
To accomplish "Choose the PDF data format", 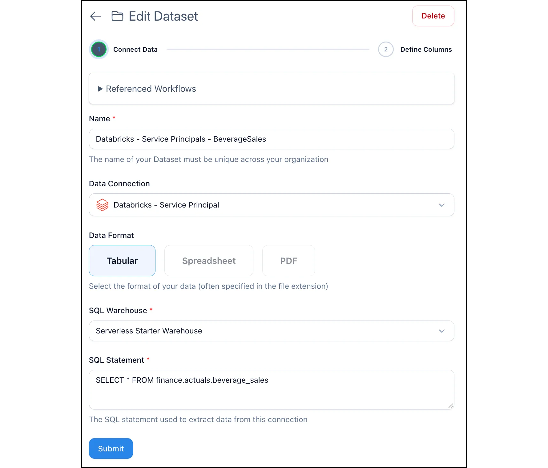I will [x=288, y=261].
